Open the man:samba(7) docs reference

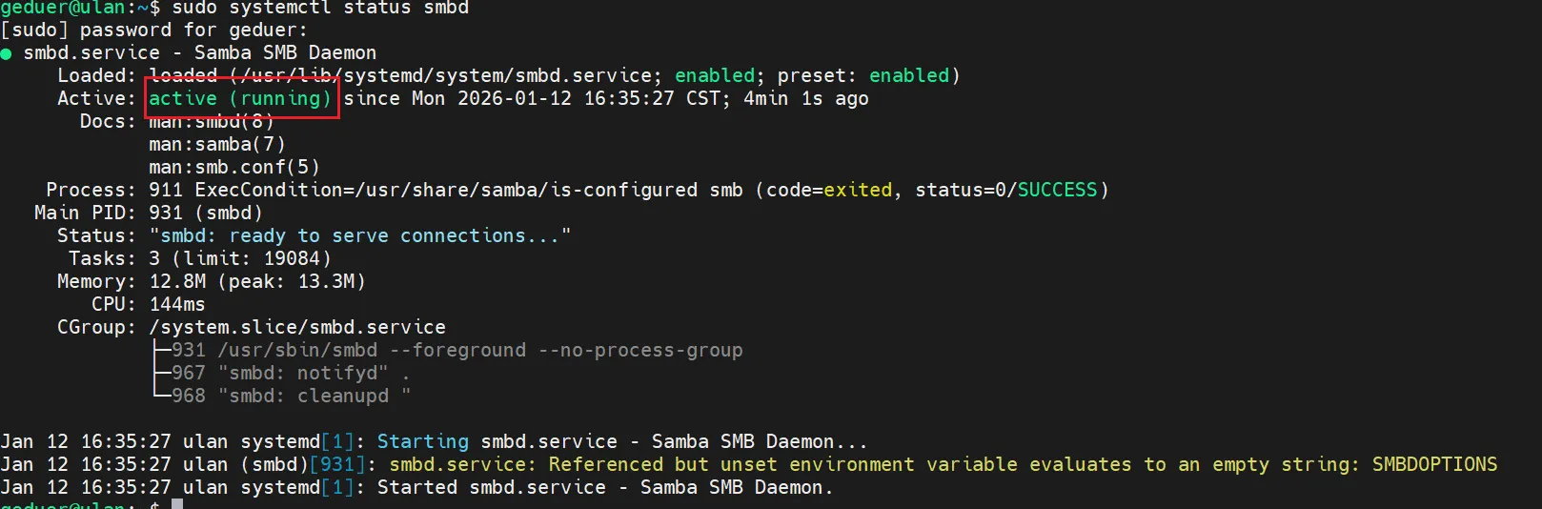(x=216, y=144)
